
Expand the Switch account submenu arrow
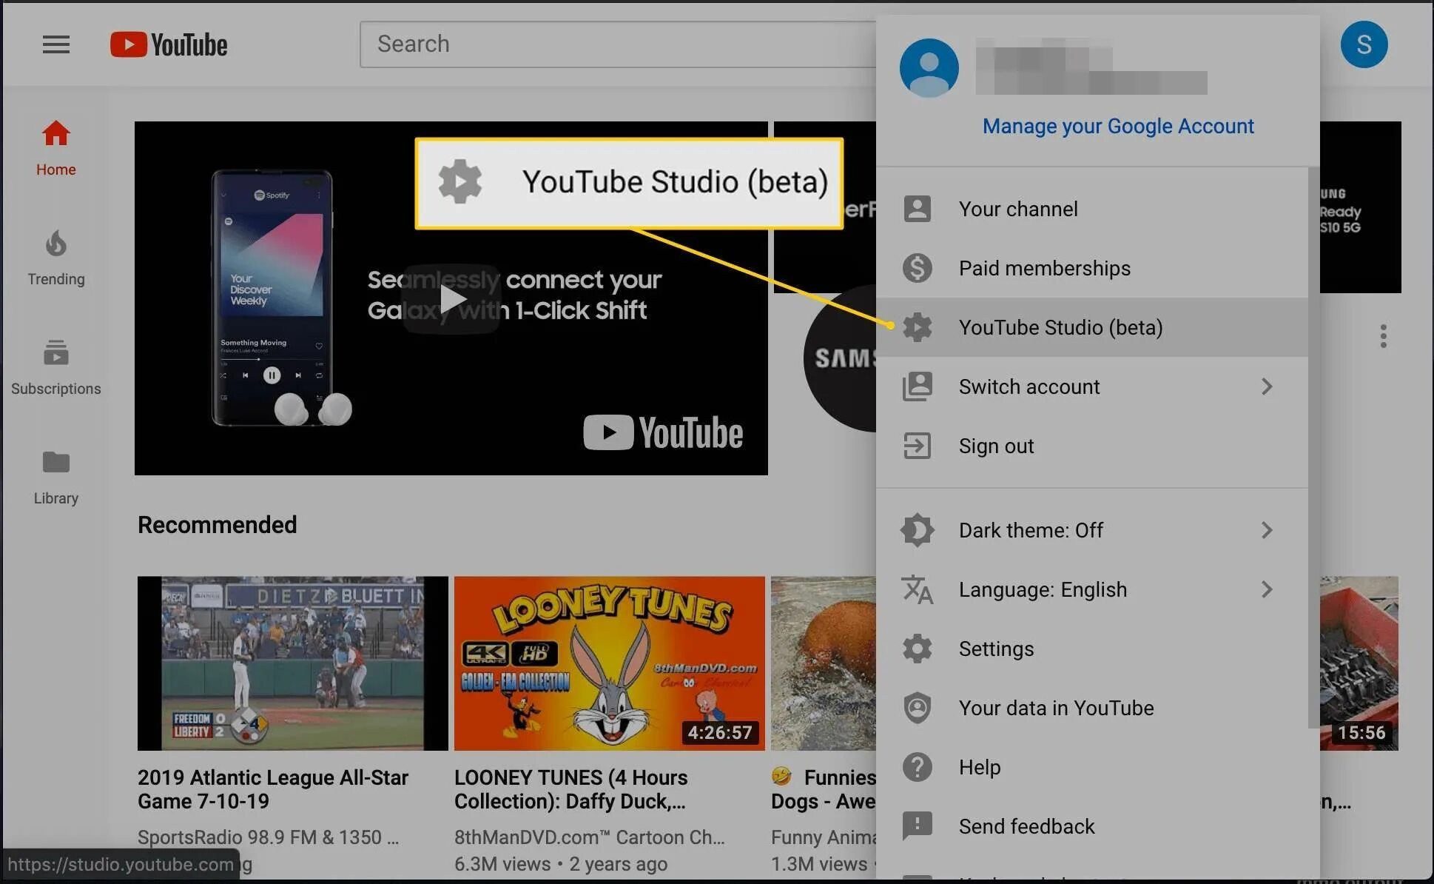tap(1267, 386)
